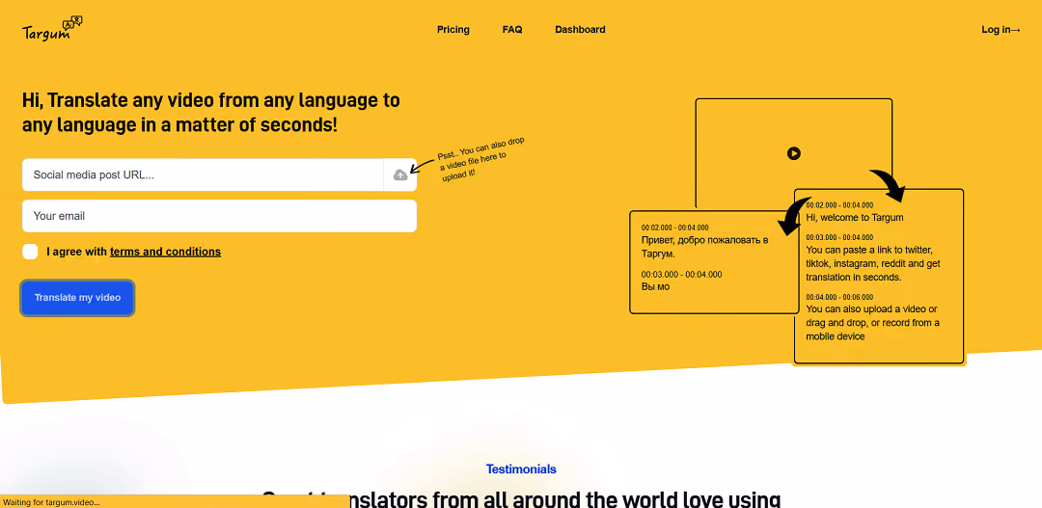Click the cloud upload icon
Viewport: 1042px width, 508px height.
click(x=400, y=175)
